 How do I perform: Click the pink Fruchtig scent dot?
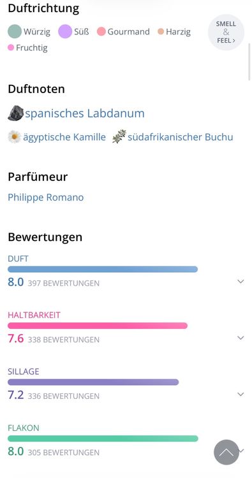click(11, 48)
